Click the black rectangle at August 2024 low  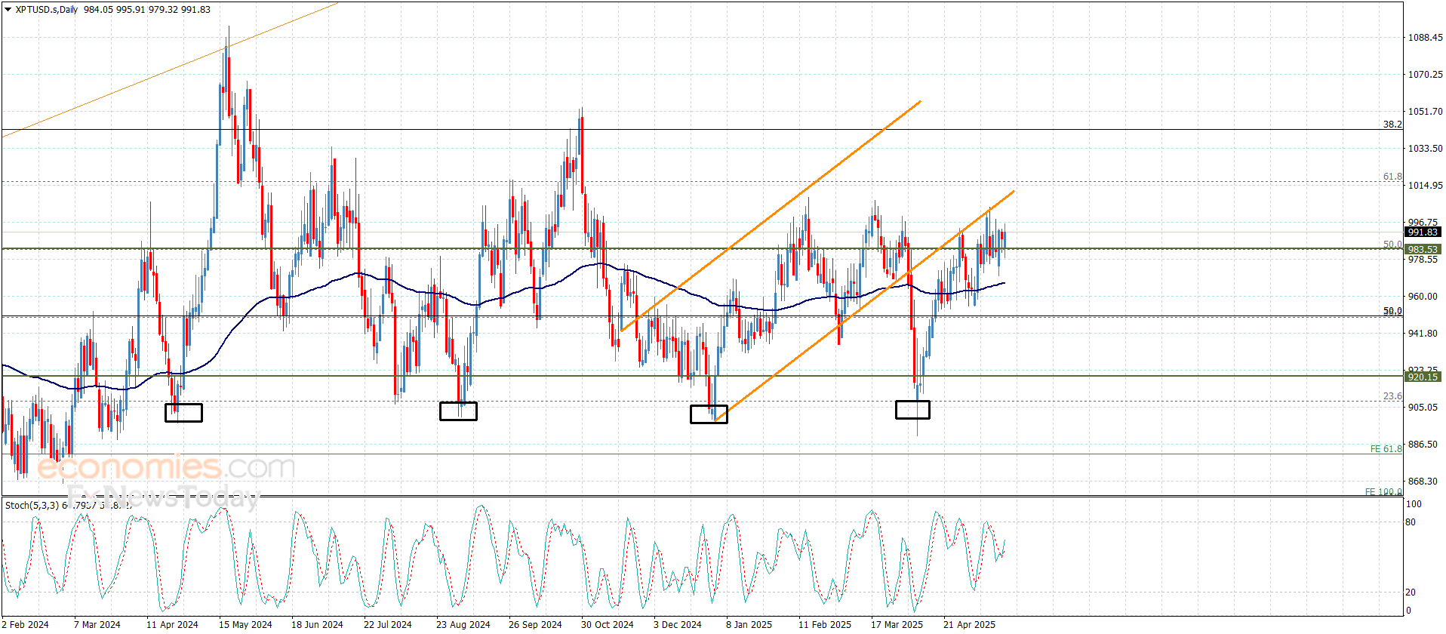pyautogui.click(x=458, y=411)
